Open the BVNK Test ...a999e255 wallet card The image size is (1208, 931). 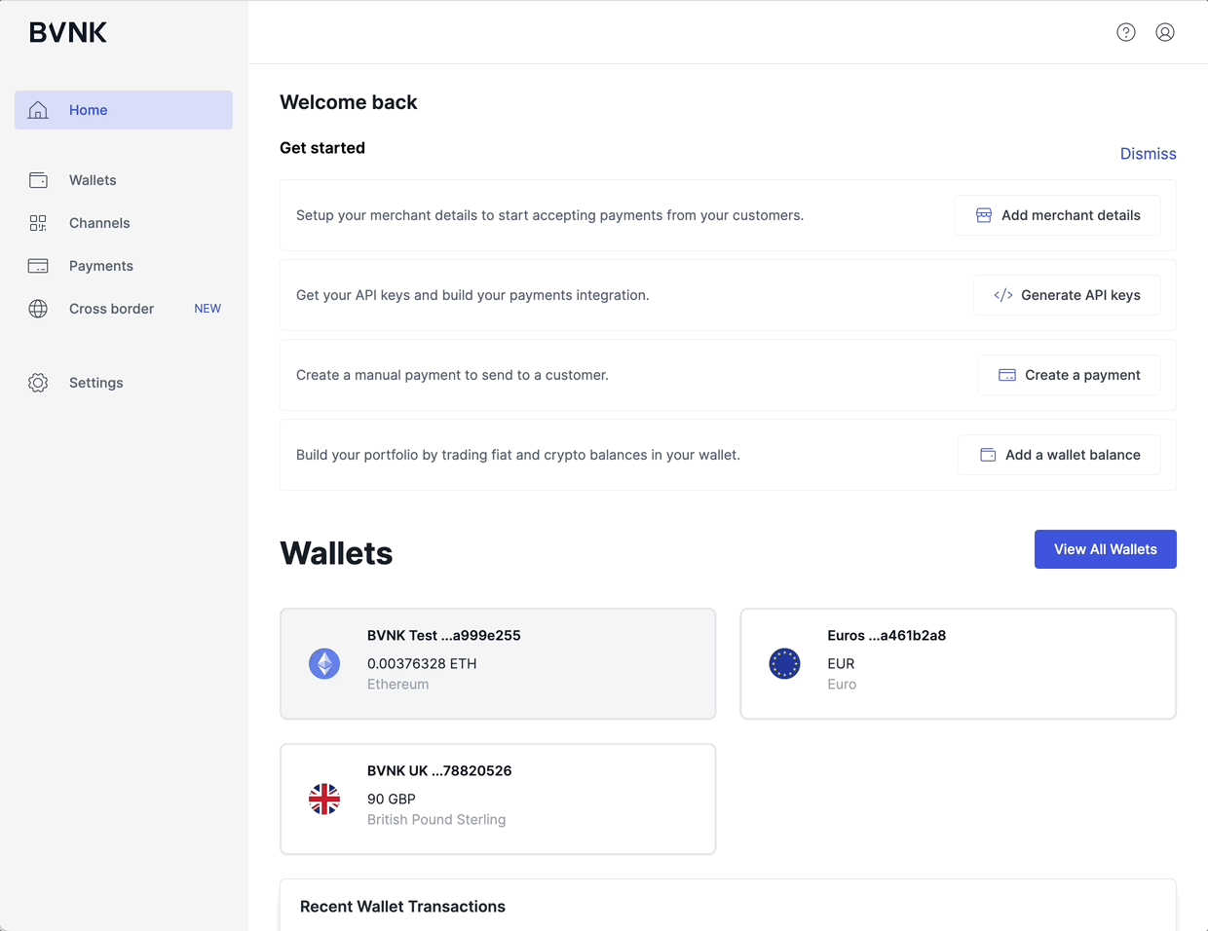tap(498, 664)
